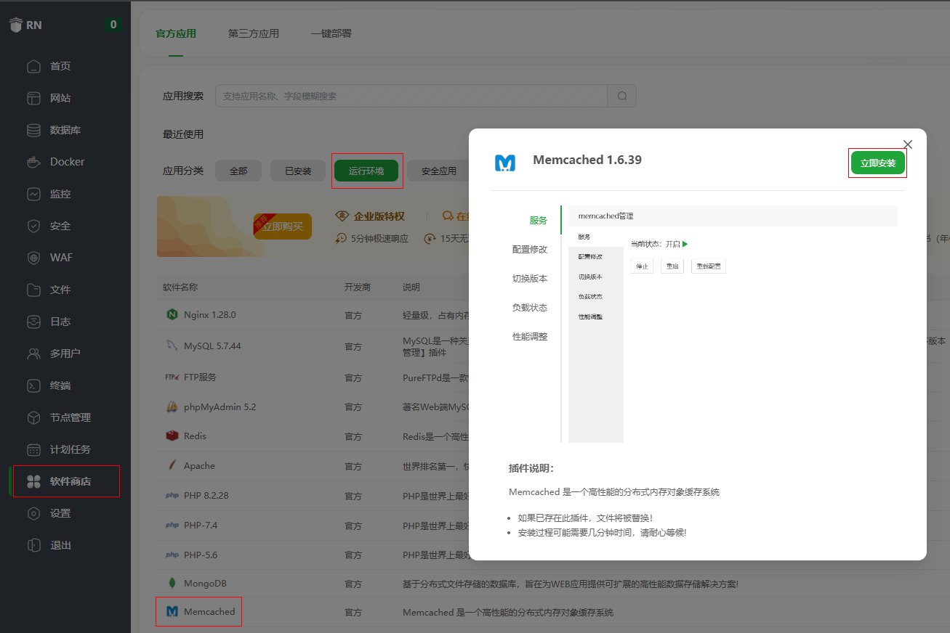
Task: Open the 一键部署 tab
Action: (x=331, y=33)
